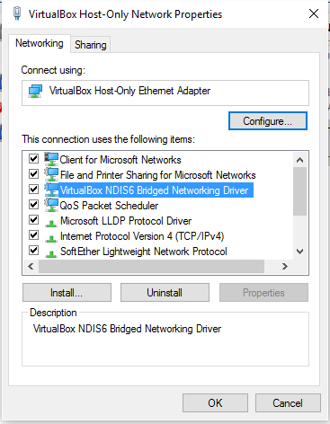This screenshot has height=424, width=330.
Task: Click the Microsoft LLDP Protocol Driver icon
Action: coord(51,223)
